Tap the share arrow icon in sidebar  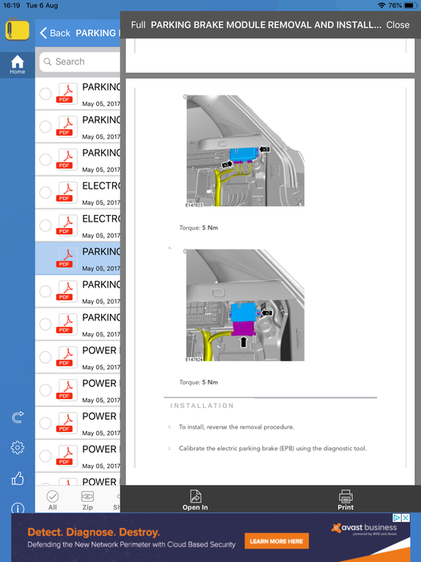(18, 417)
